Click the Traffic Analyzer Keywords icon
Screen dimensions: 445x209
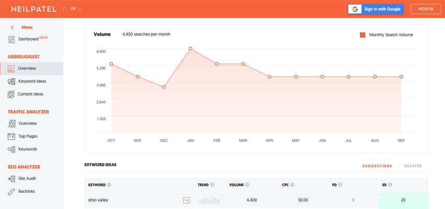(11, 149)
